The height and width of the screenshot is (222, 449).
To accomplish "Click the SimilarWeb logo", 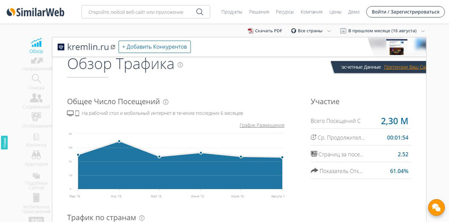I will (35, 12).
